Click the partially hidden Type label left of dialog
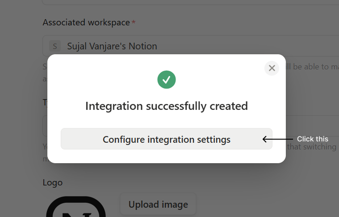This screenshot has width=339, height=217. coord(45,102)
